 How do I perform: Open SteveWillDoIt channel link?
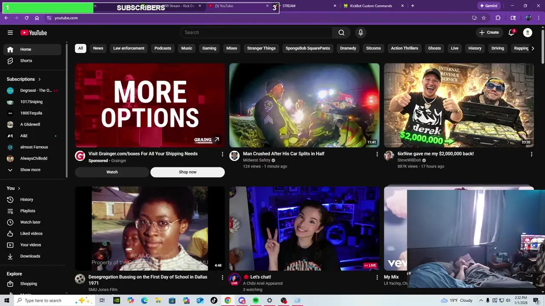click(409, 160)
